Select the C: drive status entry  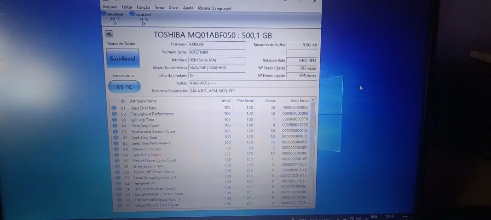(x=113, y=18)
